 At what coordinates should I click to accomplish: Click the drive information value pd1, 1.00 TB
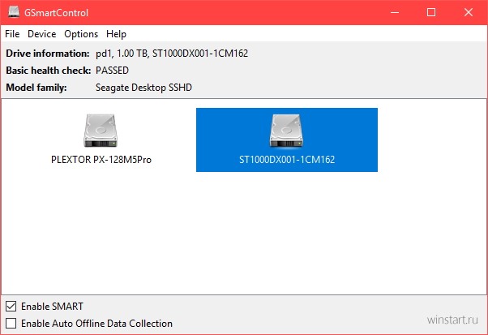[x=172, y=54]
